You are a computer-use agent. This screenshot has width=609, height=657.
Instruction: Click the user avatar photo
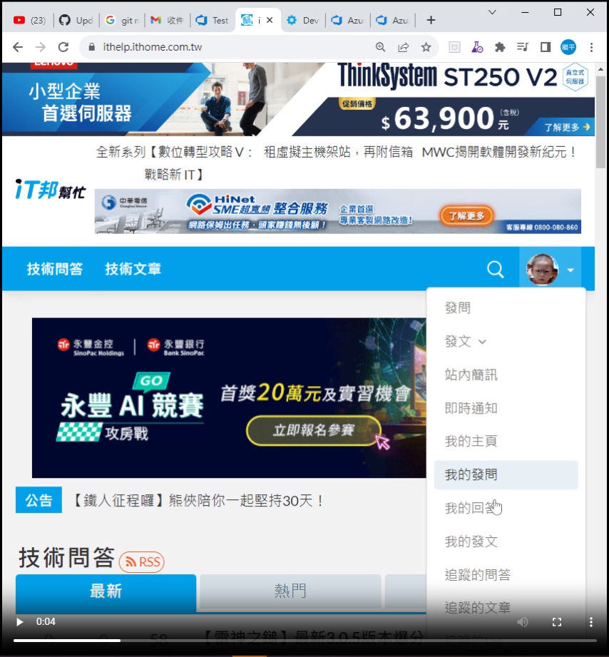click(x=542, y=270)
